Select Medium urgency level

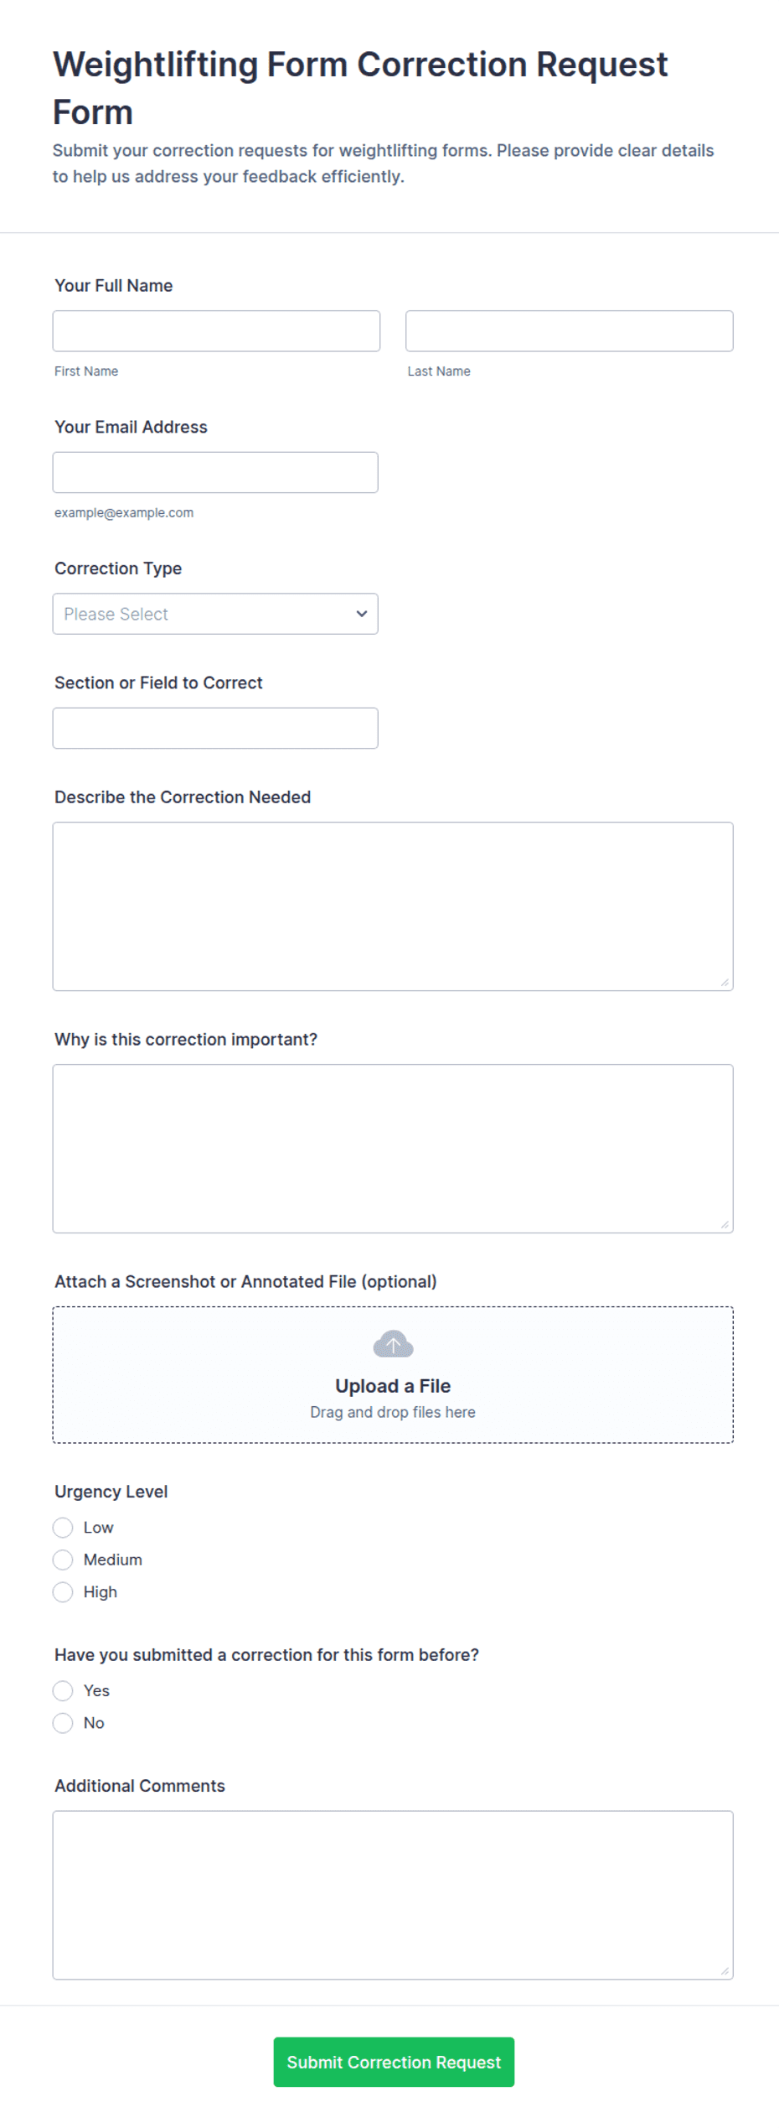click(x=63, y=1560)
